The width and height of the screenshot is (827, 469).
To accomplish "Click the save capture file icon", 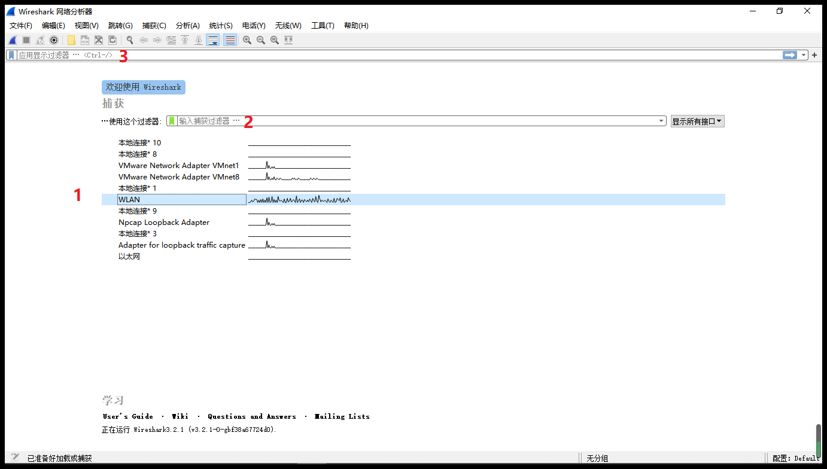I will tap(85, 40).
